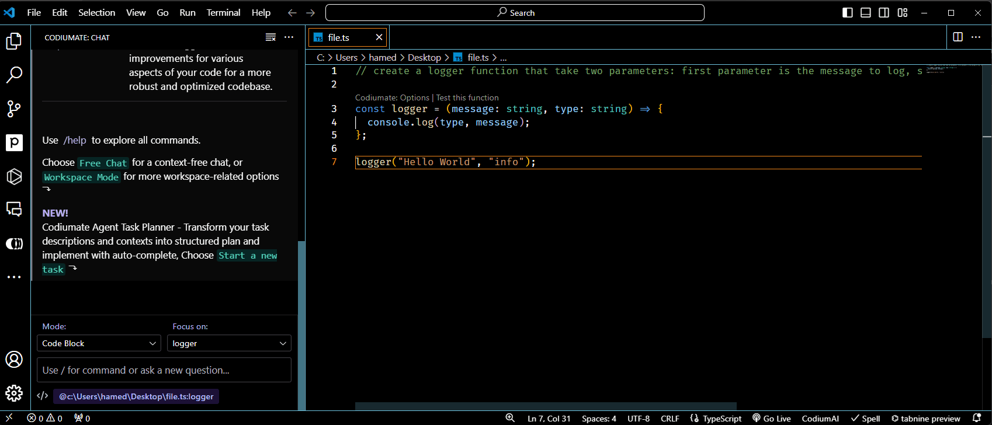Click the /help command text

click(75, 140)
